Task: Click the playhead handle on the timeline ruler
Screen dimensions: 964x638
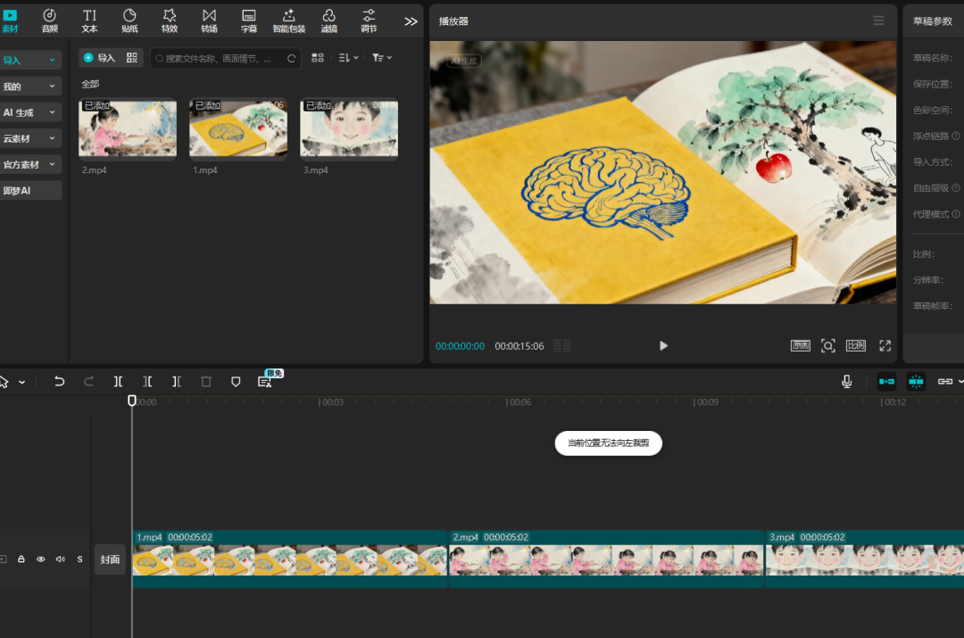Action: [132, 402]
